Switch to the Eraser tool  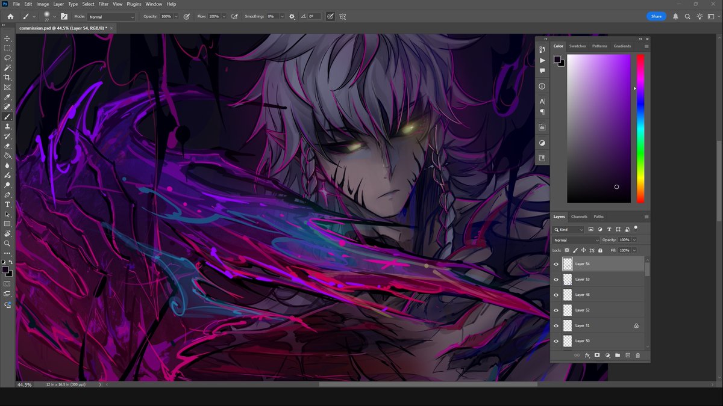[x=7, y=146]
